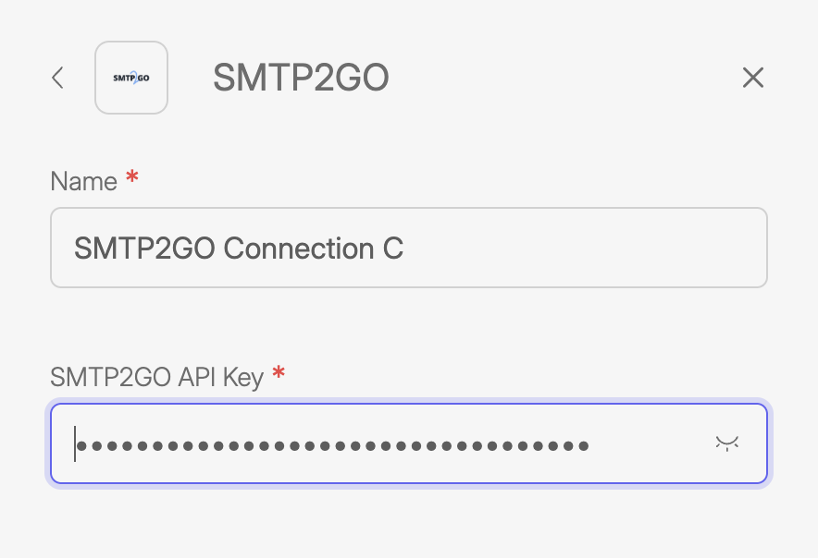Place cursor after letter C in Name field
The height and width of the screenshot is (558, 818).
click(x=405, y=249)
